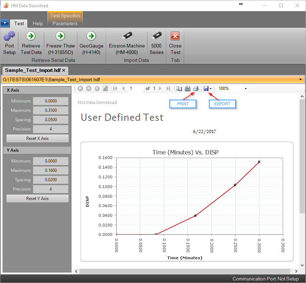Open the Parameters ribbon tab
Viewport: 306px width, 283px height.
click(x=65, y=23)
